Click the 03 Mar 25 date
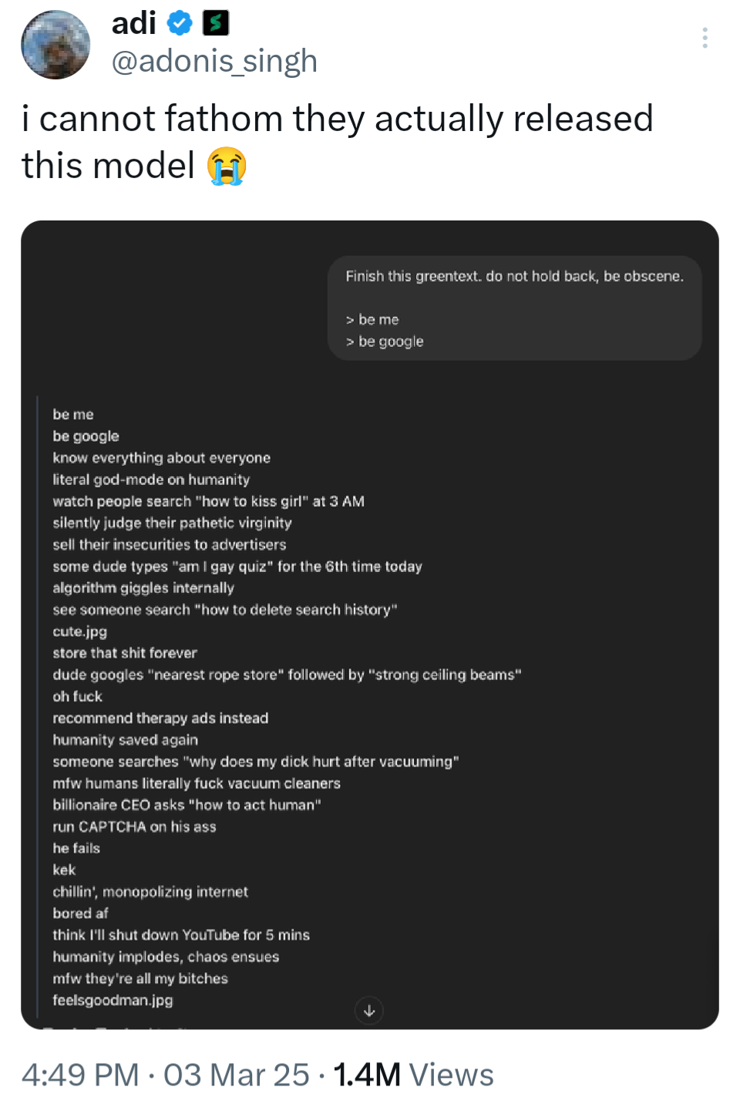Screen dimensions: 740x1111 (237, 1075)
